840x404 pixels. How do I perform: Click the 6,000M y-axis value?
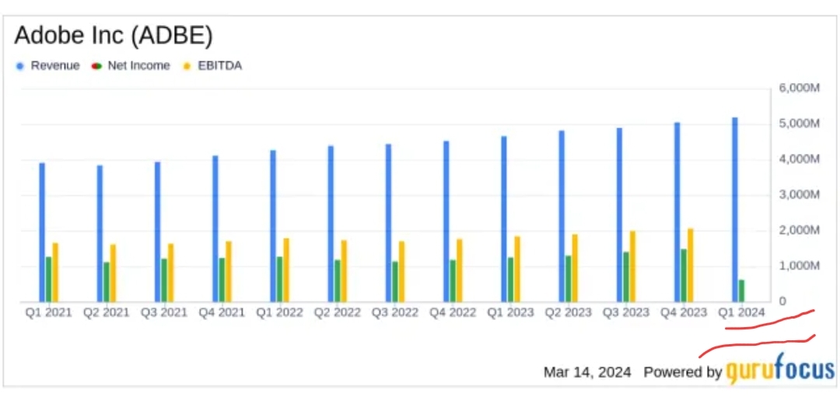799,89
